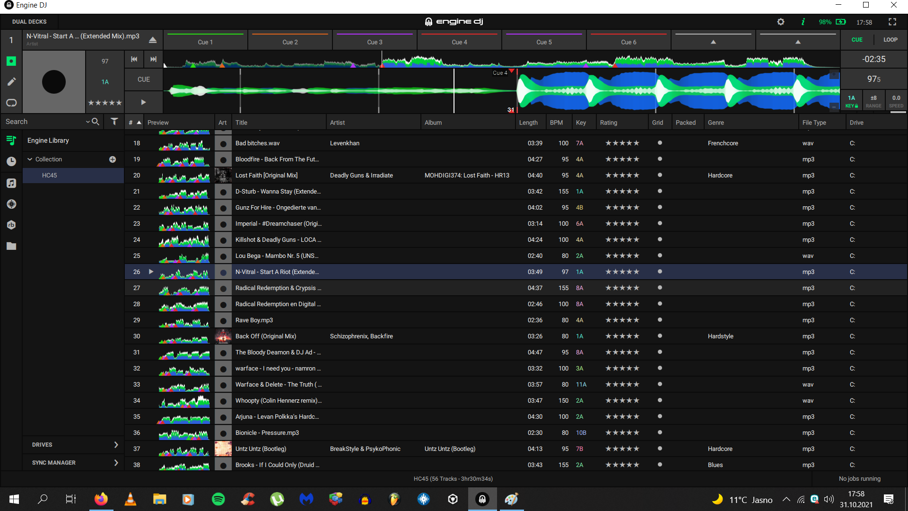Collapse the Collection tree
The height and width of the screenshot is (511, 908).
pyautogui.click(x=30, y=159)
